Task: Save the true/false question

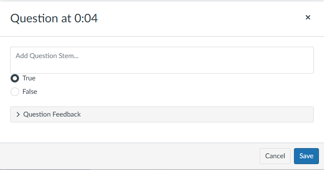Action: coord(306,156)
